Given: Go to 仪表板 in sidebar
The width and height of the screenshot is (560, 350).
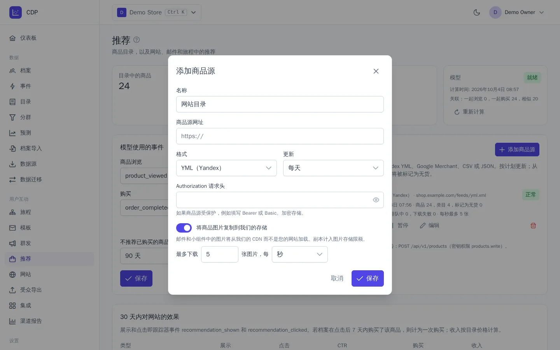Looking at the screenshot, I should tap(50, 38).
